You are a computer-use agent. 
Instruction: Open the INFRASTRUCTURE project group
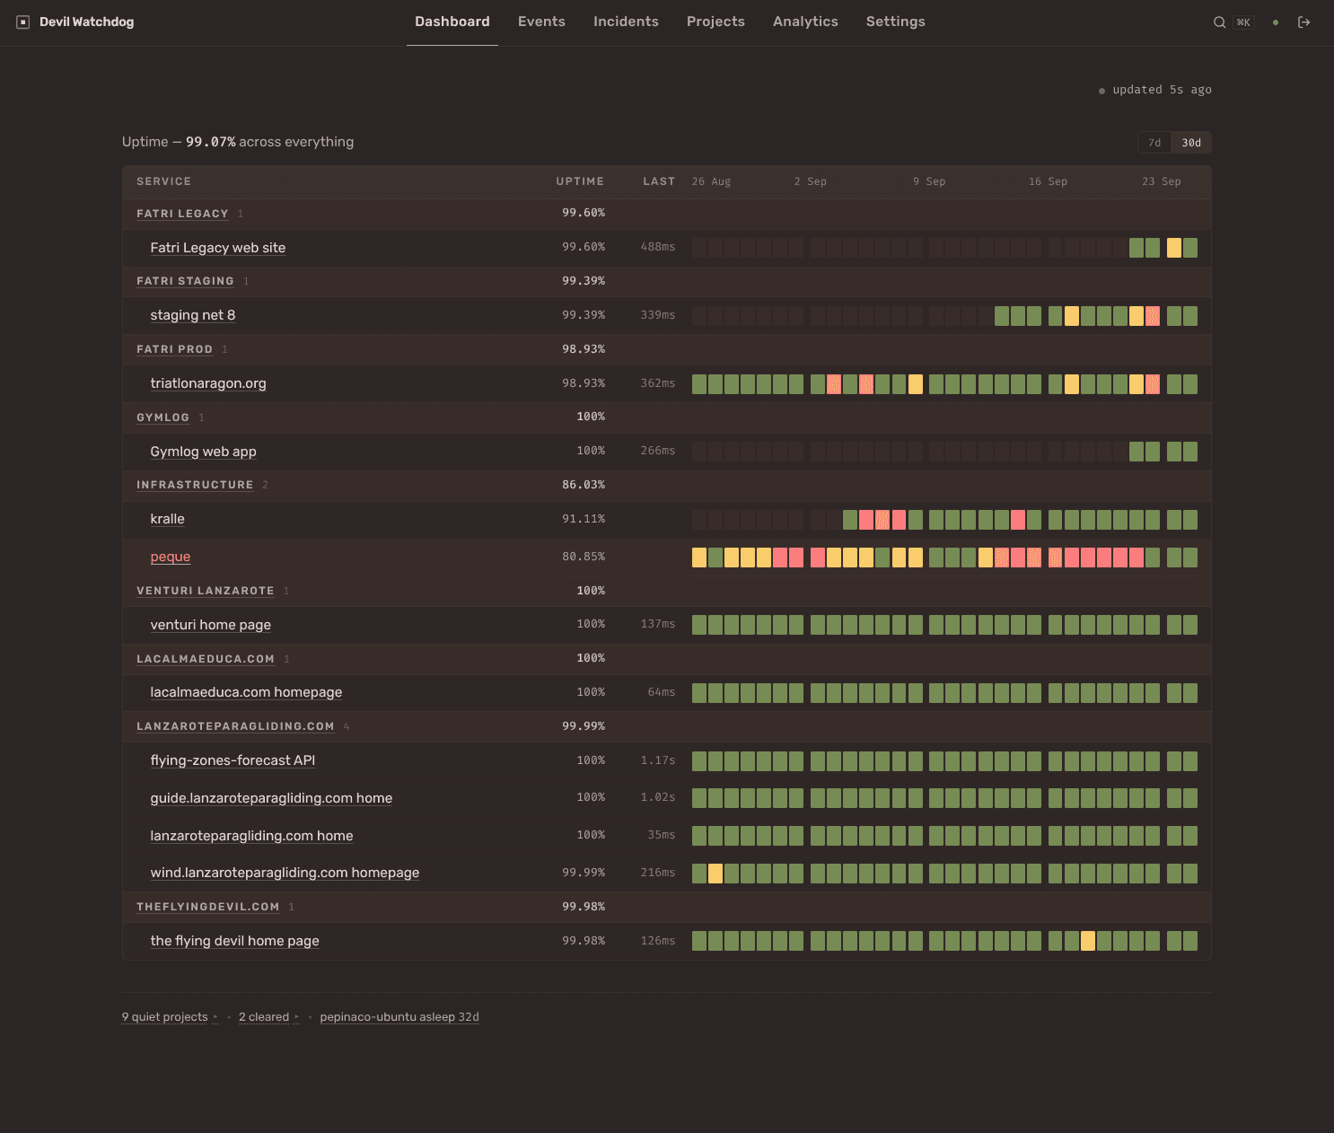[x=195, y=485]
